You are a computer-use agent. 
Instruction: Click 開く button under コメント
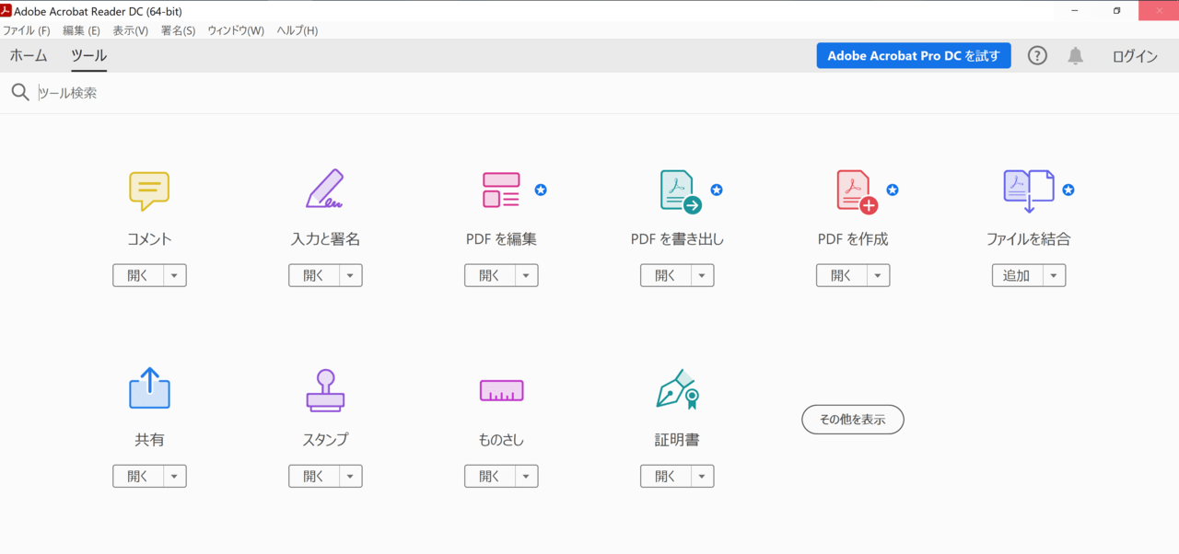click(138, 275)
